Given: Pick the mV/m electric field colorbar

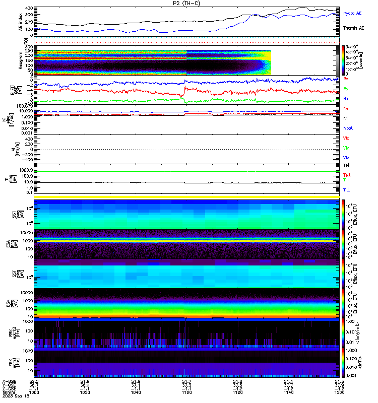Looking at the screenshot, I should click(x=343, y=333).
